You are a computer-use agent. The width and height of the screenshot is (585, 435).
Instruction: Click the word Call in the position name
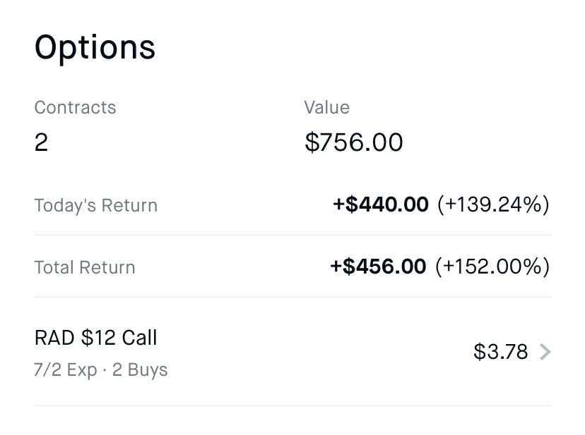coord(139,338)
